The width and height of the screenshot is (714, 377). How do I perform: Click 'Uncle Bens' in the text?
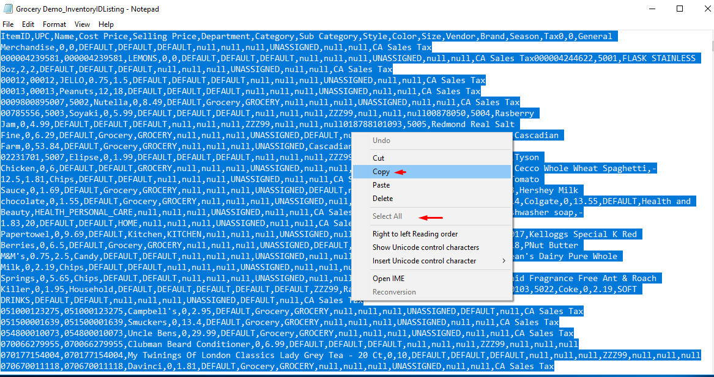click(152, 334)
